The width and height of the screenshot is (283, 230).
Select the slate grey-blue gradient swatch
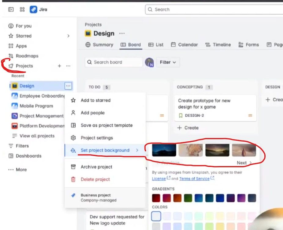[x=252, y=198]
